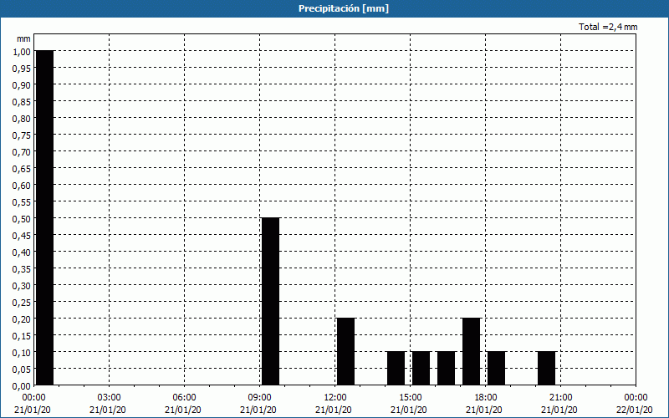The height and width of the screenshot is (418, 669).
Task: Select the 0,20 mm bar after 12:00
Action: click(346, 351)
